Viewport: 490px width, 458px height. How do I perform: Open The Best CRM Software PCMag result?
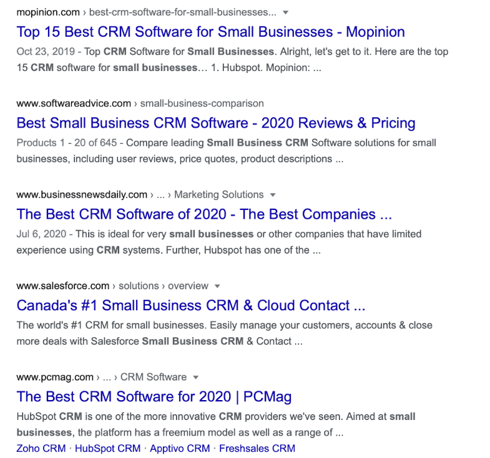(154, 397)
